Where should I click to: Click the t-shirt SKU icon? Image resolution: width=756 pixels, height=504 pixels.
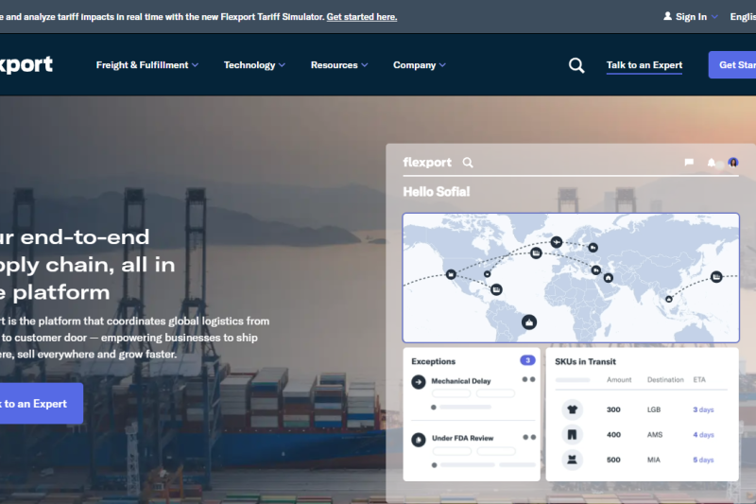pyautogui.click(x=573, y=409)
